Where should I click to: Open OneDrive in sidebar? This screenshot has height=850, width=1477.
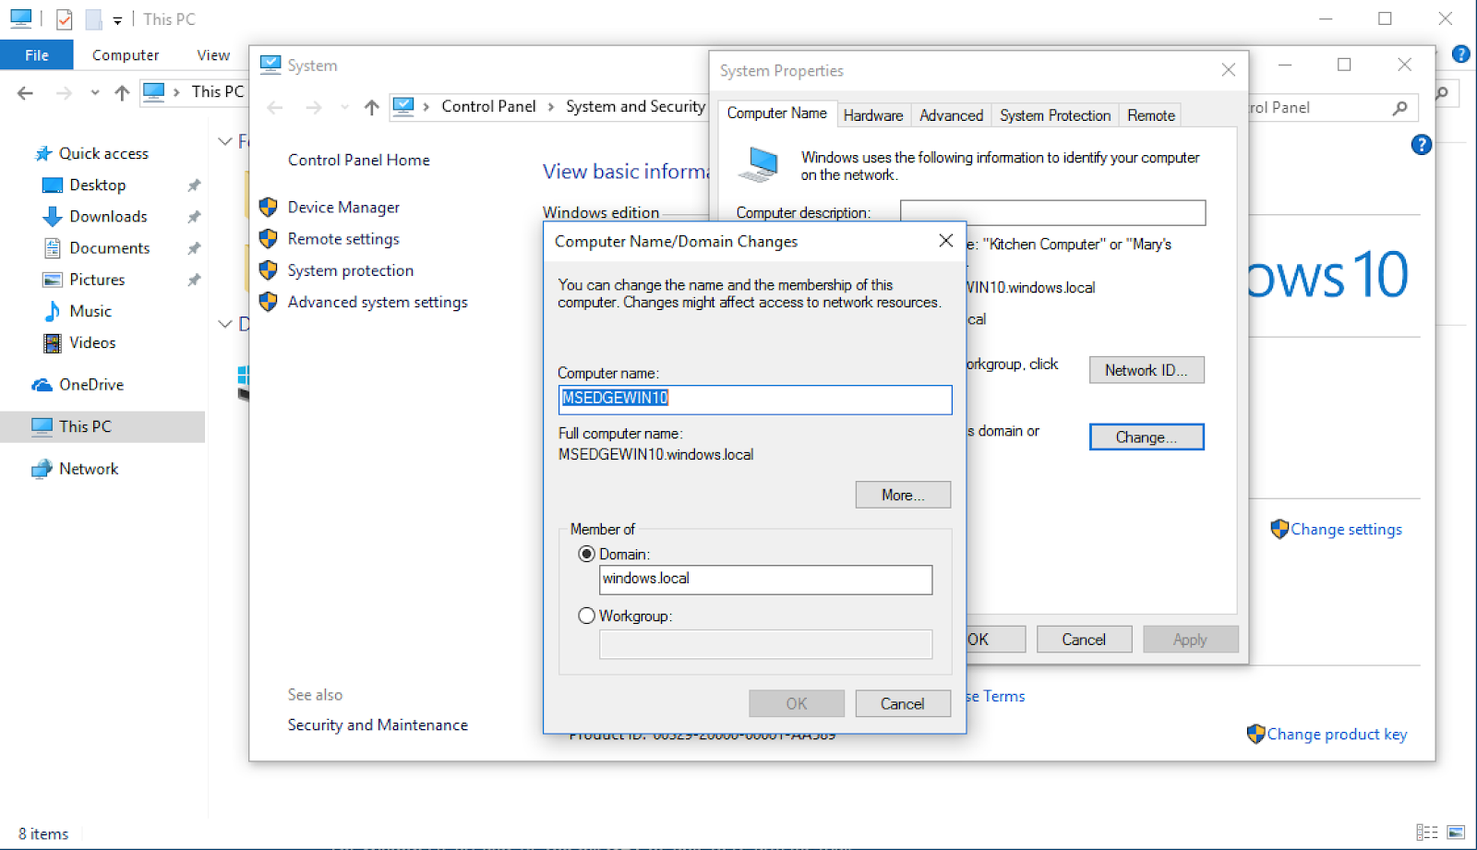(91, 384)
